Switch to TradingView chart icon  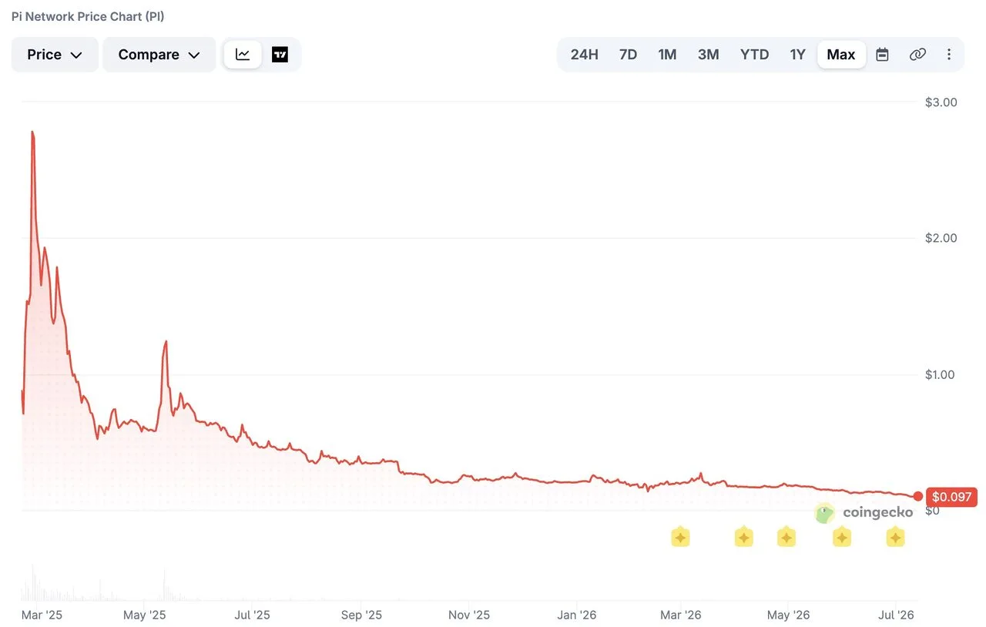(x=280, y=55)
